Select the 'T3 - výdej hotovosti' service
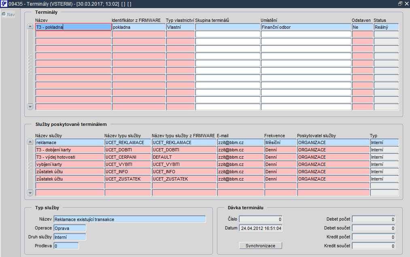The width and height of the screenshot is (410, 257). click(x=70, y=157)
